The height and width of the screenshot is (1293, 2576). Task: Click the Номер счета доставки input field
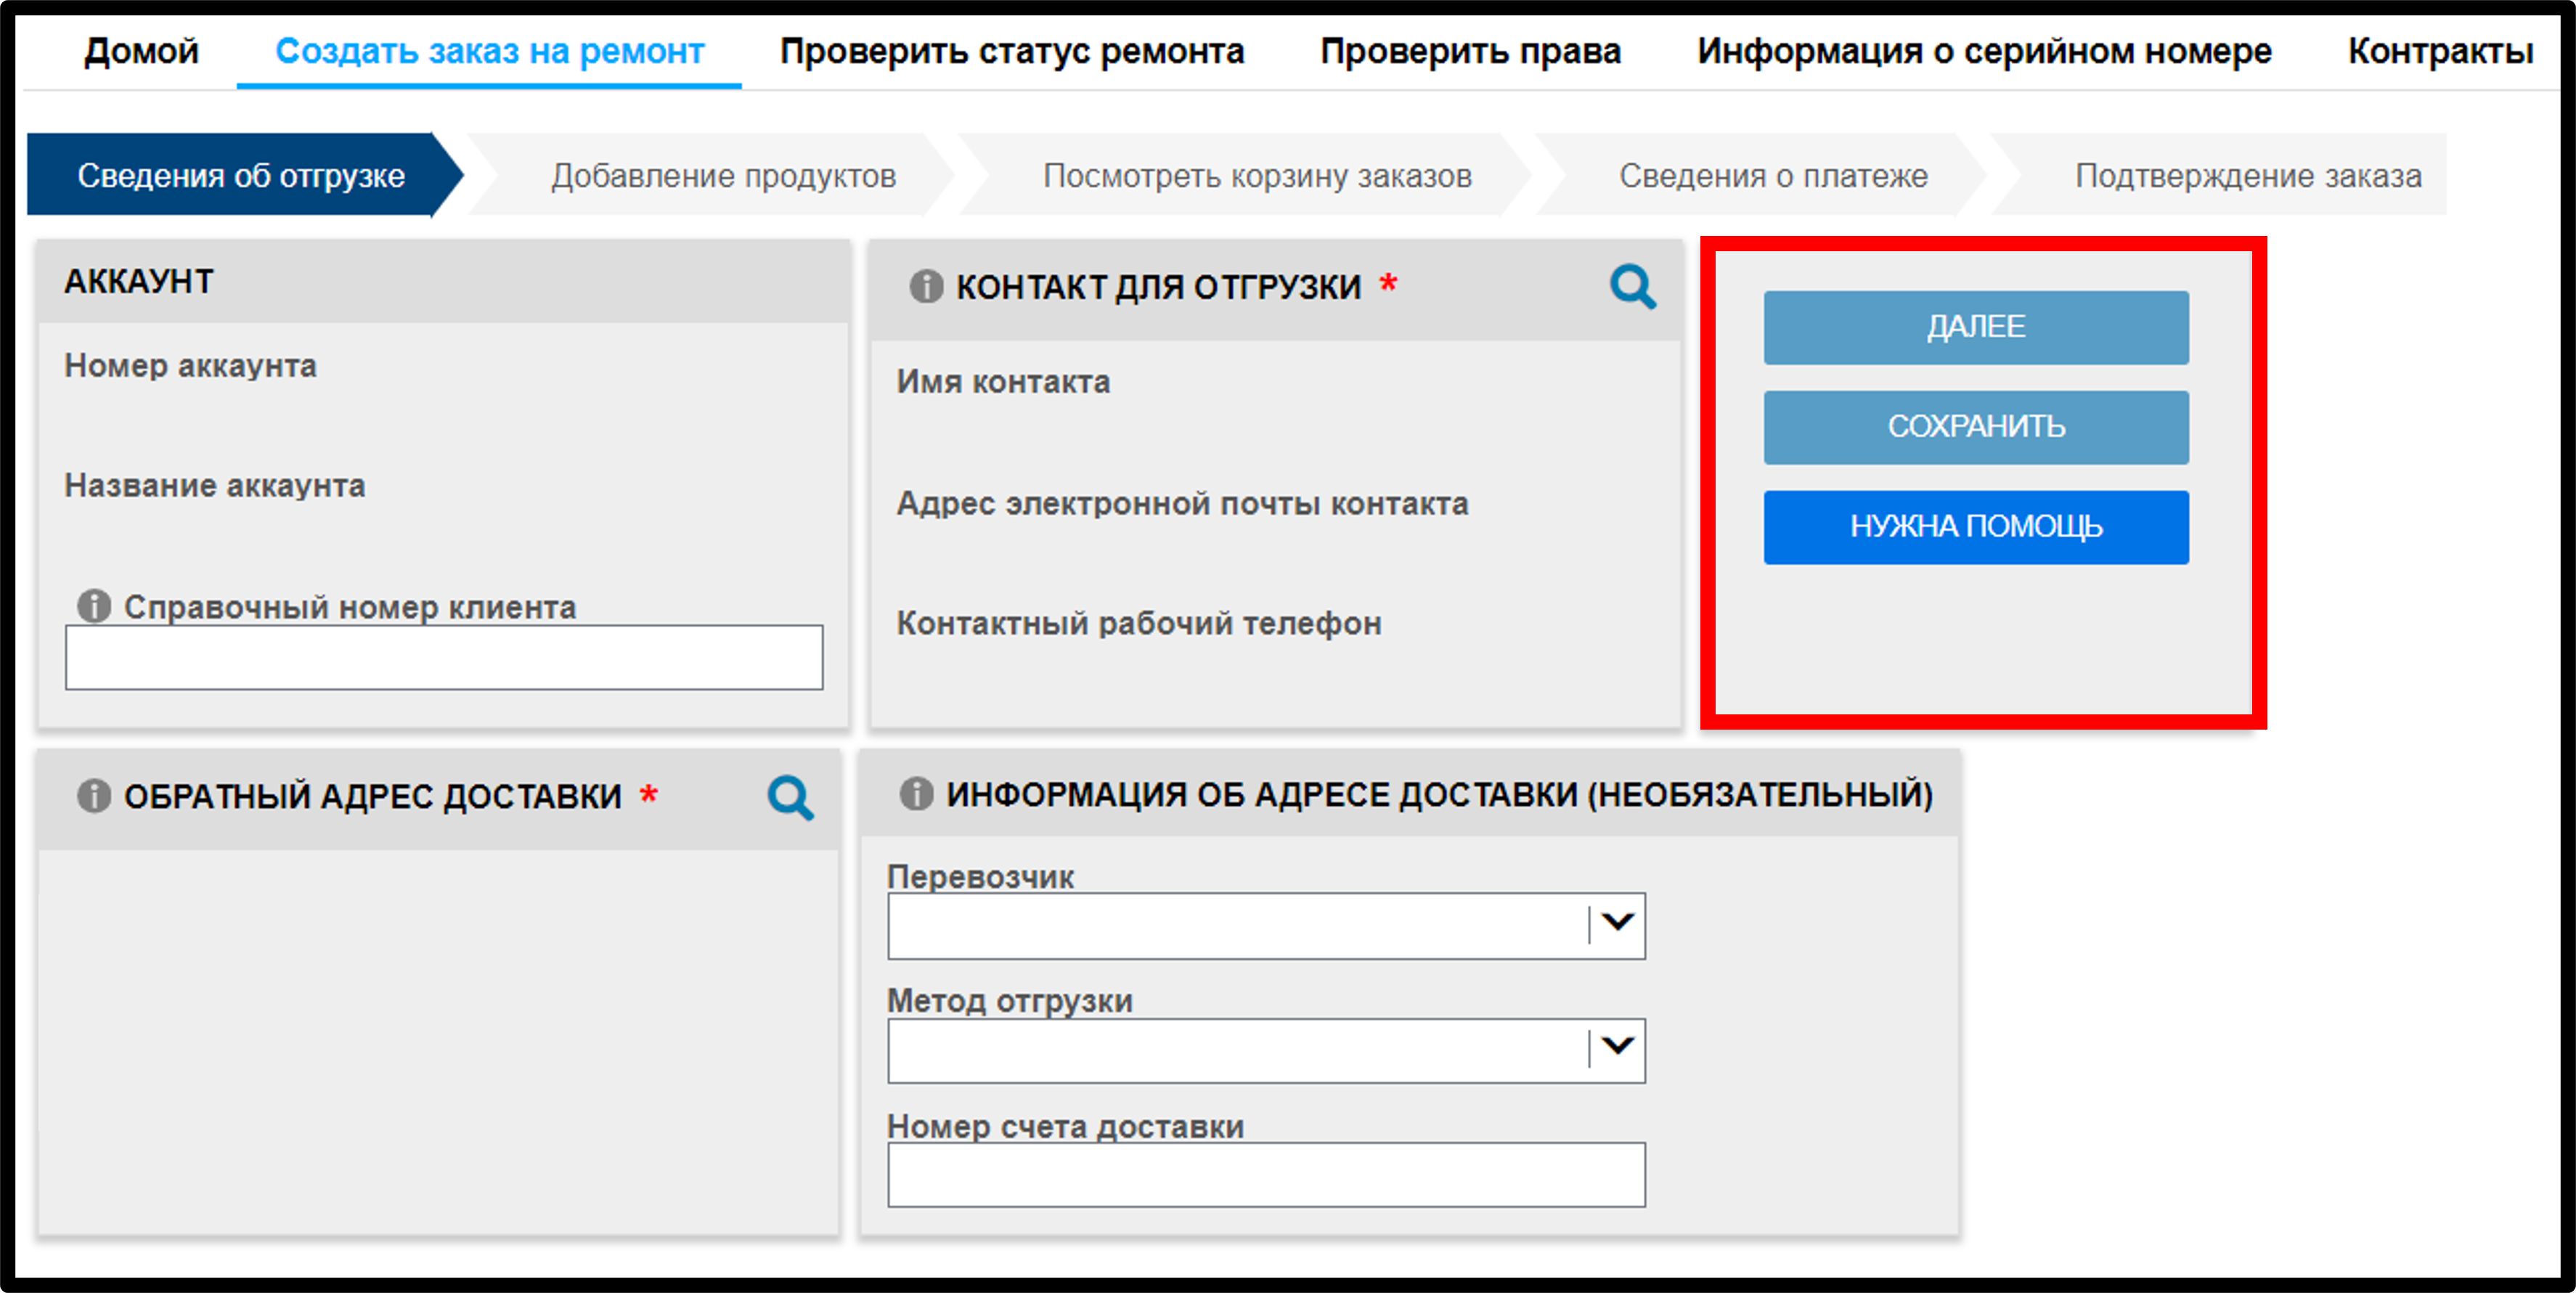1266,1175
